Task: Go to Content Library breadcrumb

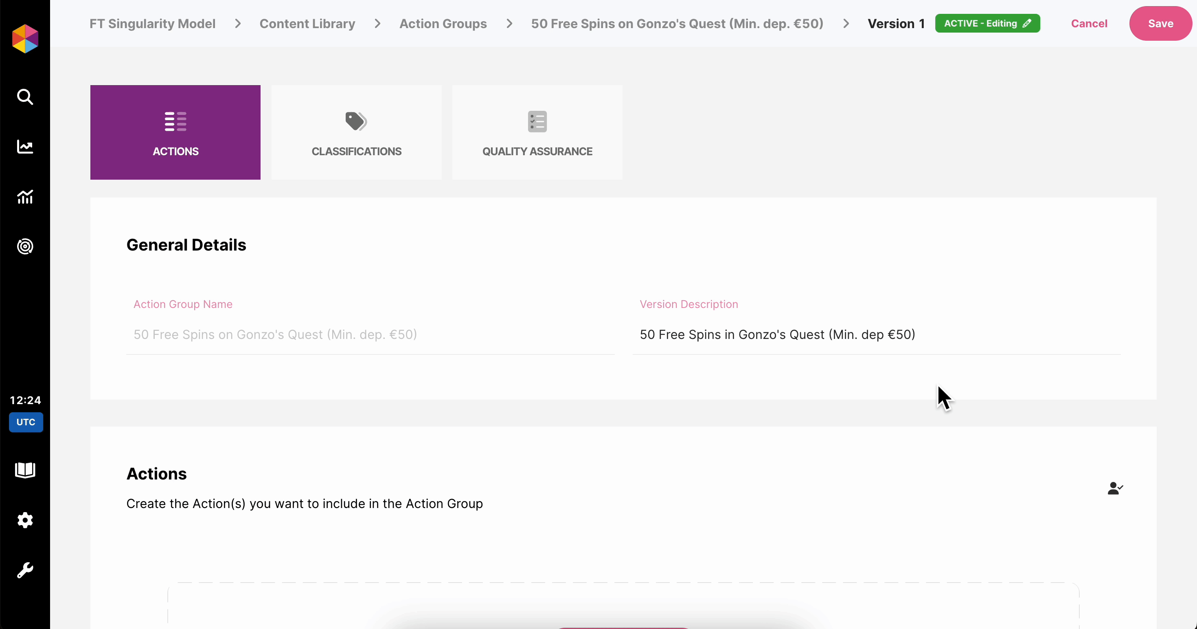Action: (307, 23)
